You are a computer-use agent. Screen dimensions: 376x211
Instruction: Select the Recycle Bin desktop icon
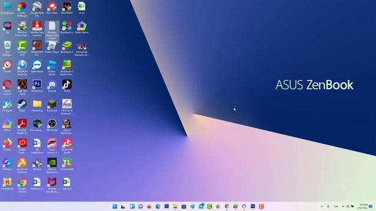pos(7,48)
